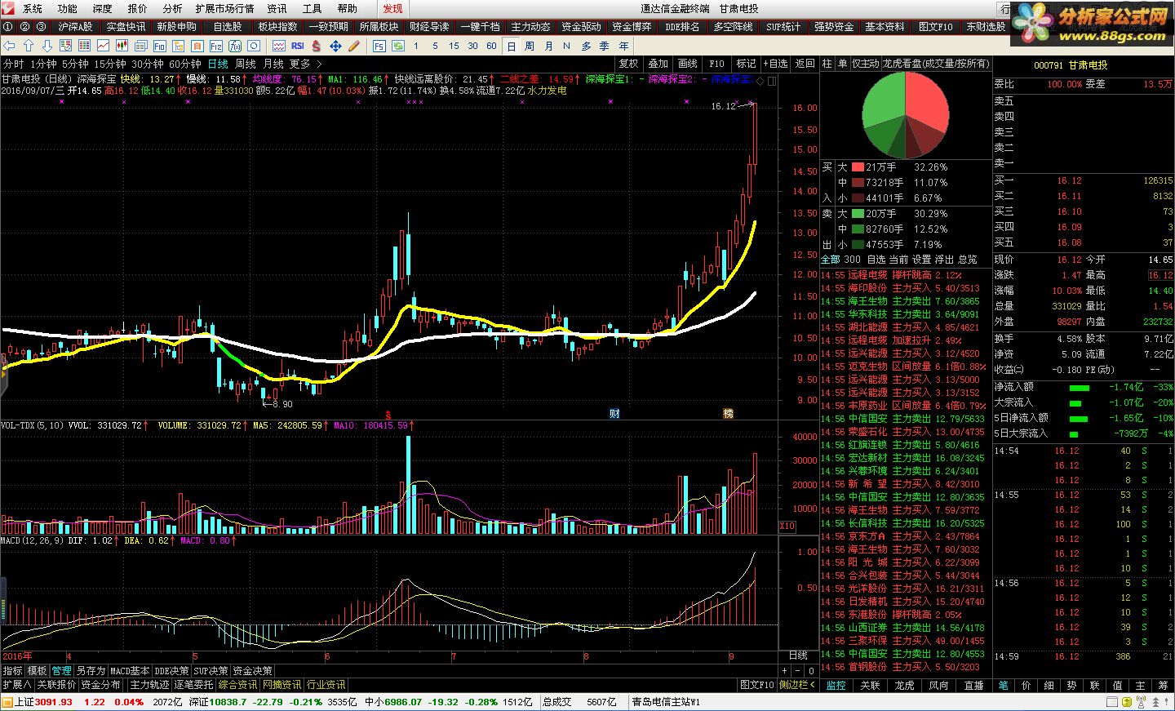1175x711 pixels.
Task: Open the 龙虎看盘 view dropdown header
Action: [x=935, y=64]
